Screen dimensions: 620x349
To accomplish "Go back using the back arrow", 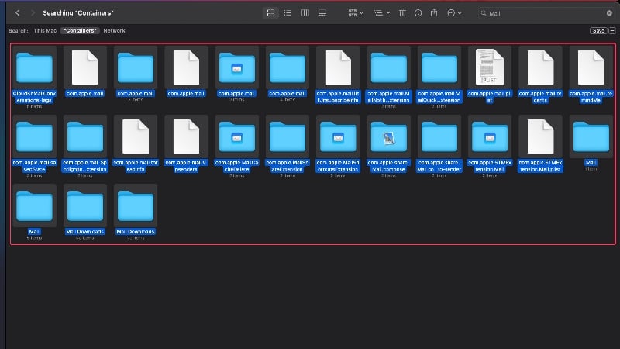I will 17,13.
